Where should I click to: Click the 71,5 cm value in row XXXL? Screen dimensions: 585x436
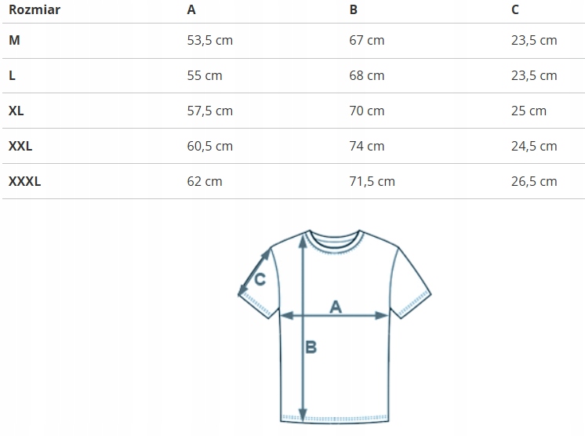pyautogui.click(x=372, y=181)
